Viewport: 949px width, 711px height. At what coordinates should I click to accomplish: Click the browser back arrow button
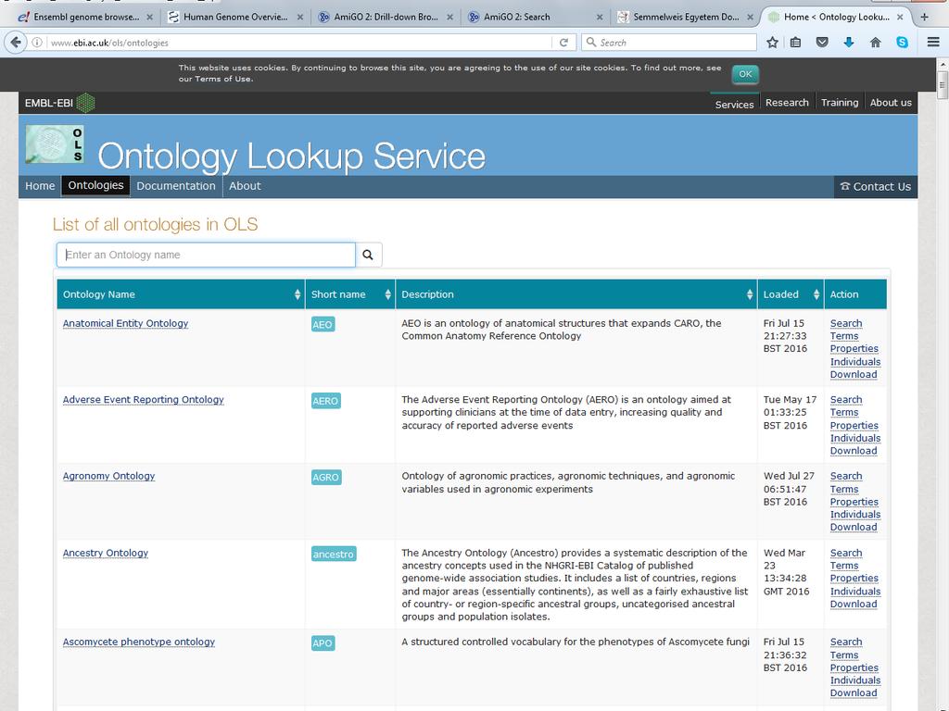(x=16, y=43)
